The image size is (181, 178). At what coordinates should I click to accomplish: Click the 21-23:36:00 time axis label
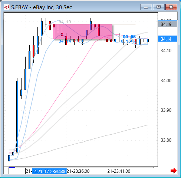[x=78, y=171]
